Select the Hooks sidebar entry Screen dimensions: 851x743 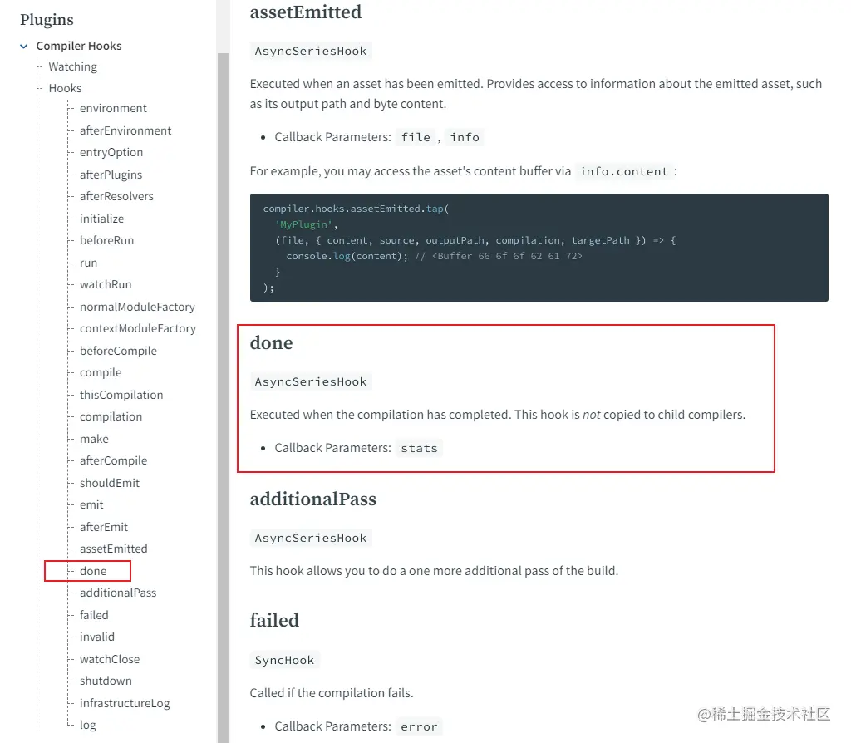pos(65,88)
